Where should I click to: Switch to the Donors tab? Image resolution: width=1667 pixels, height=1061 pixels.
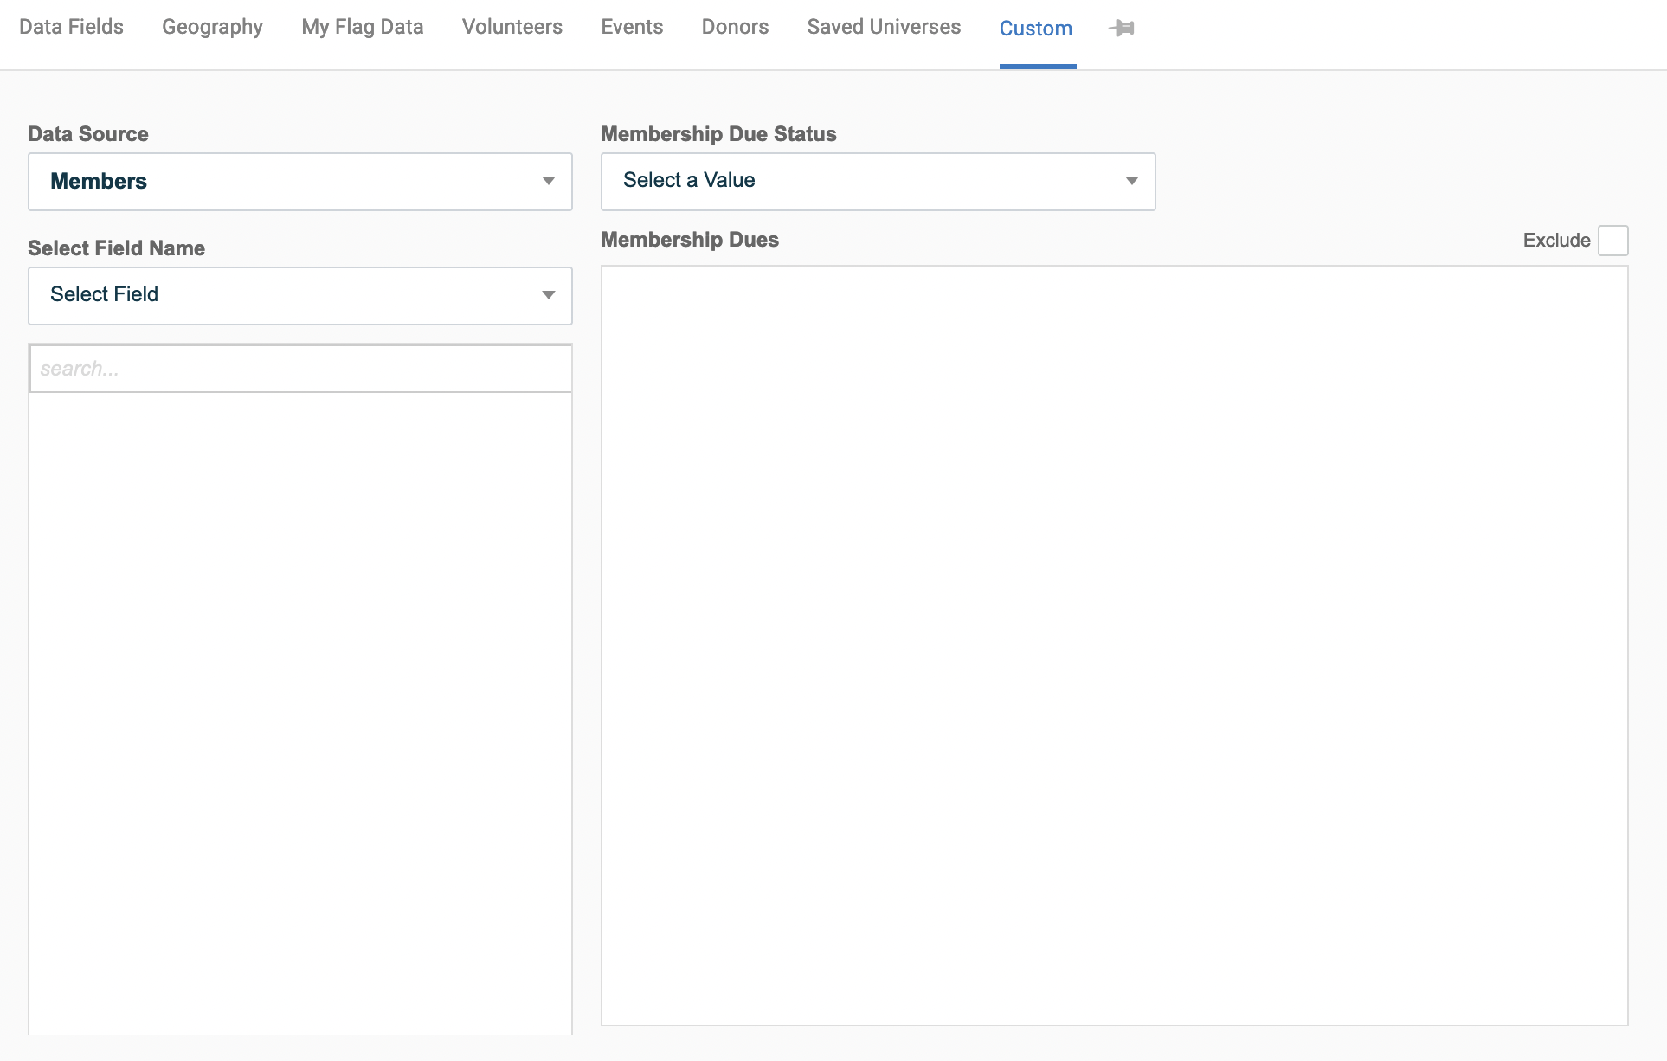(x=735, y=27)
